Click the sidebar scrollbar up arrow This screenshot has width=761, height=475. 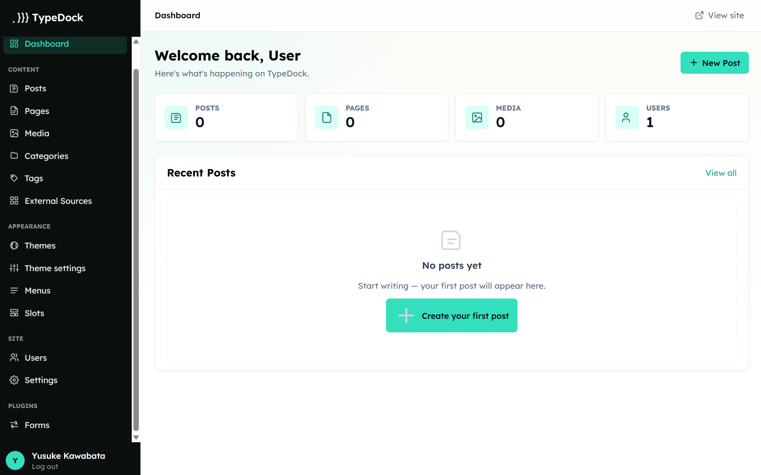pos(136,42)
